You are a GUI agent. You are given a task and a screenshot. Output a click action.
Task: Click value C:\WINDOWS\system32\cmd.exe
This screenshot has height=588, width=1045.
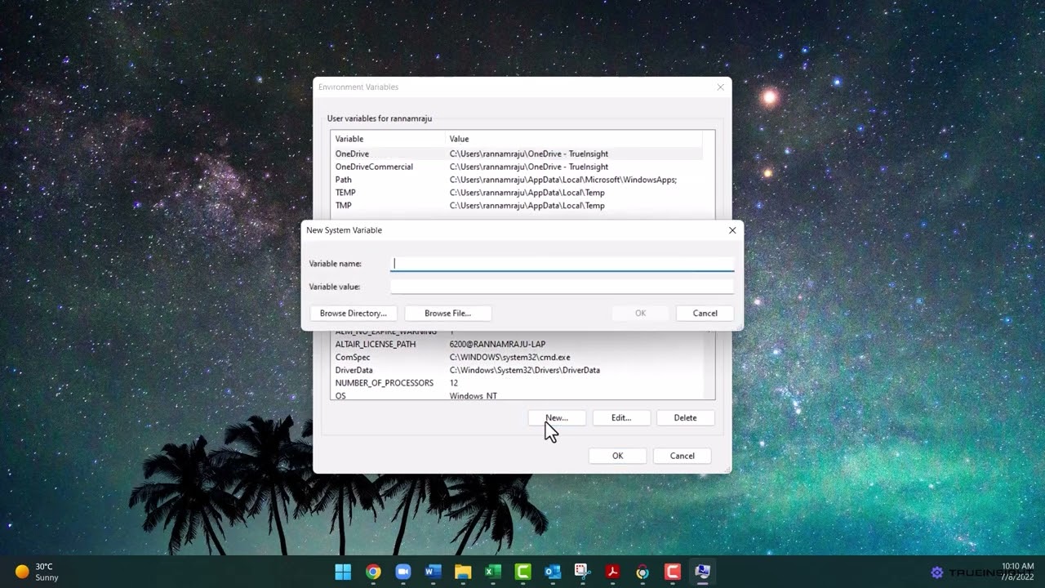(x=509, y=358)
